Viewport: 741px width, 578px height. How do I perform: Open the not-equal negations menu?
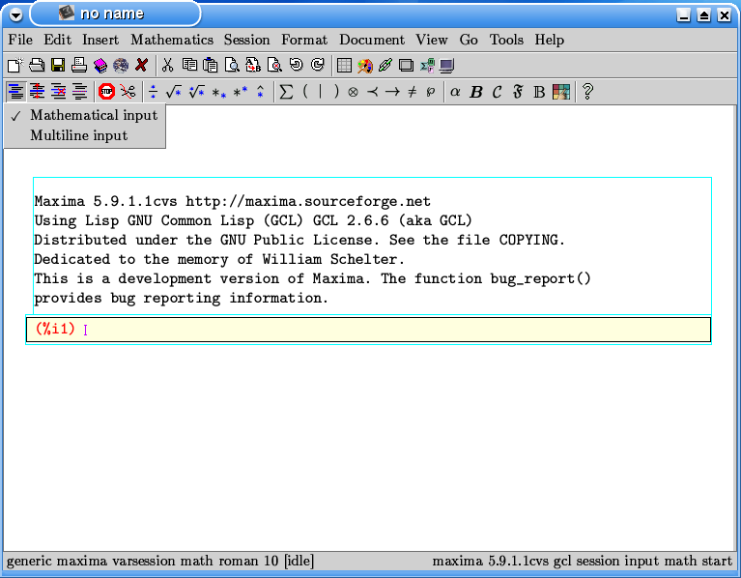click(x=413, y=91)
